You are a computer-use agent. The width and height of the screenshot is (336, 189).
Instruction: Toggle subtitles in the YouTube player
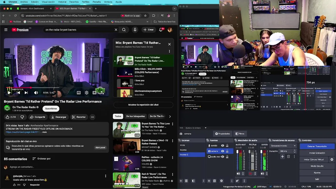point(79,93)
